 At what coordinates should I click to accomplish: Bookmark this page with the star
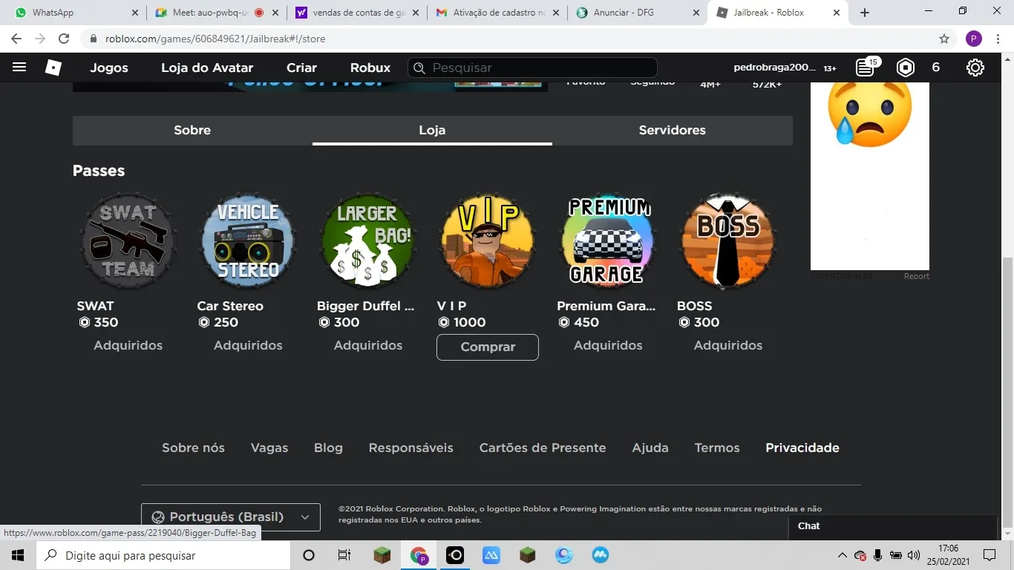(x=944, y=39)
